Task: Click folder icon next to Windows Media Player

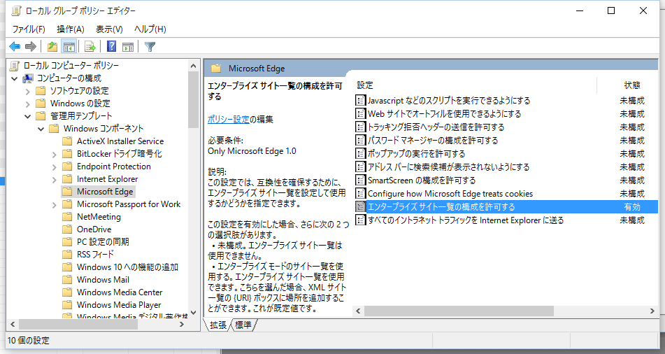Action: coord(67,305)
